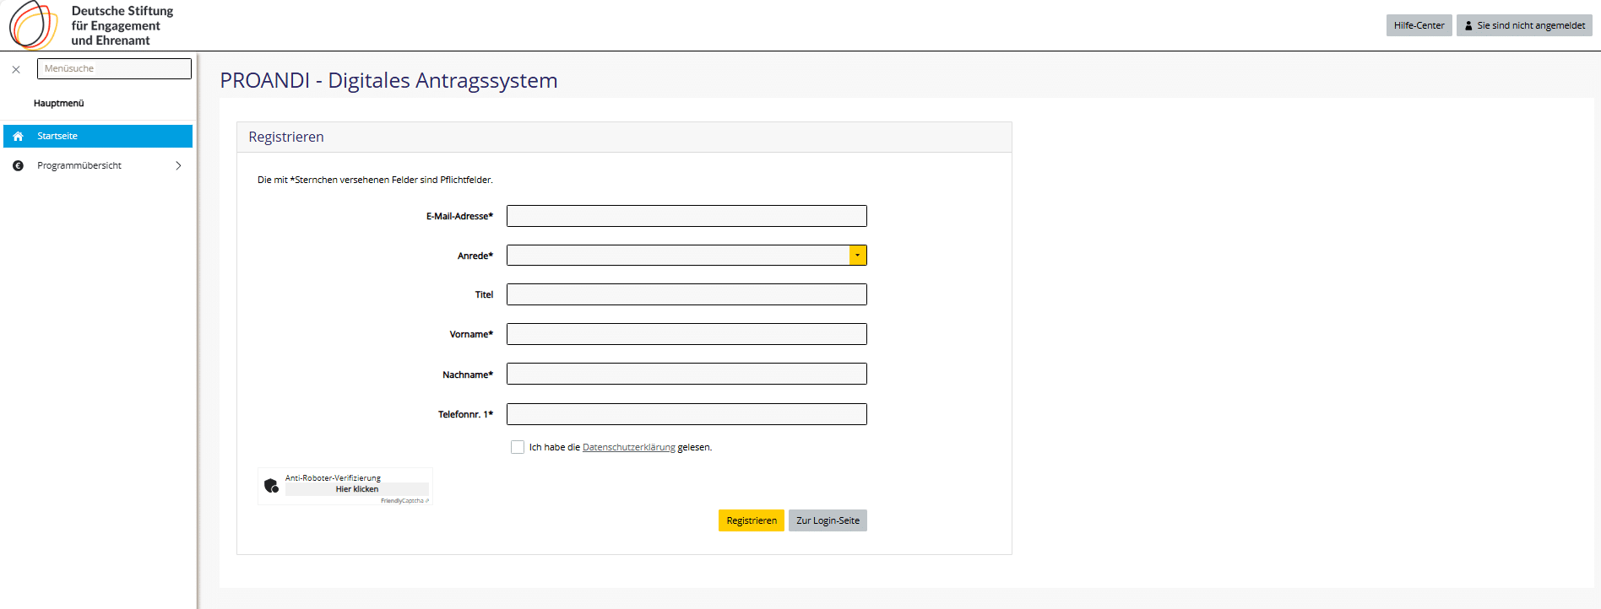Click the Programmübersicht euro icon
Screen dimensions: 1601x609
[x=18, y=166]
